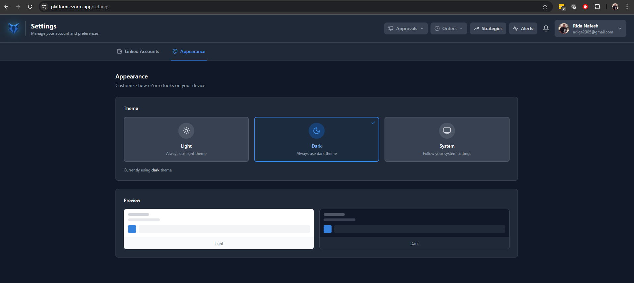
Task: Select the Light theme option
Action: [186, 139]
